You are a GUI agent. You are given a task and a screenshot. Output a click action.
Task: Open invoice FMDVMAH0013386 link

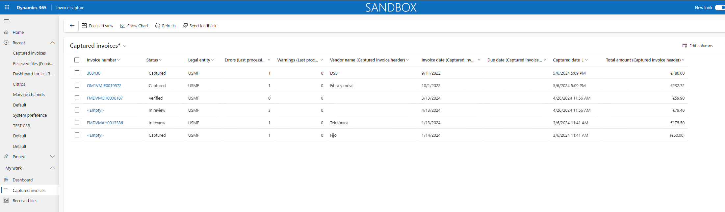click(105, 123)
